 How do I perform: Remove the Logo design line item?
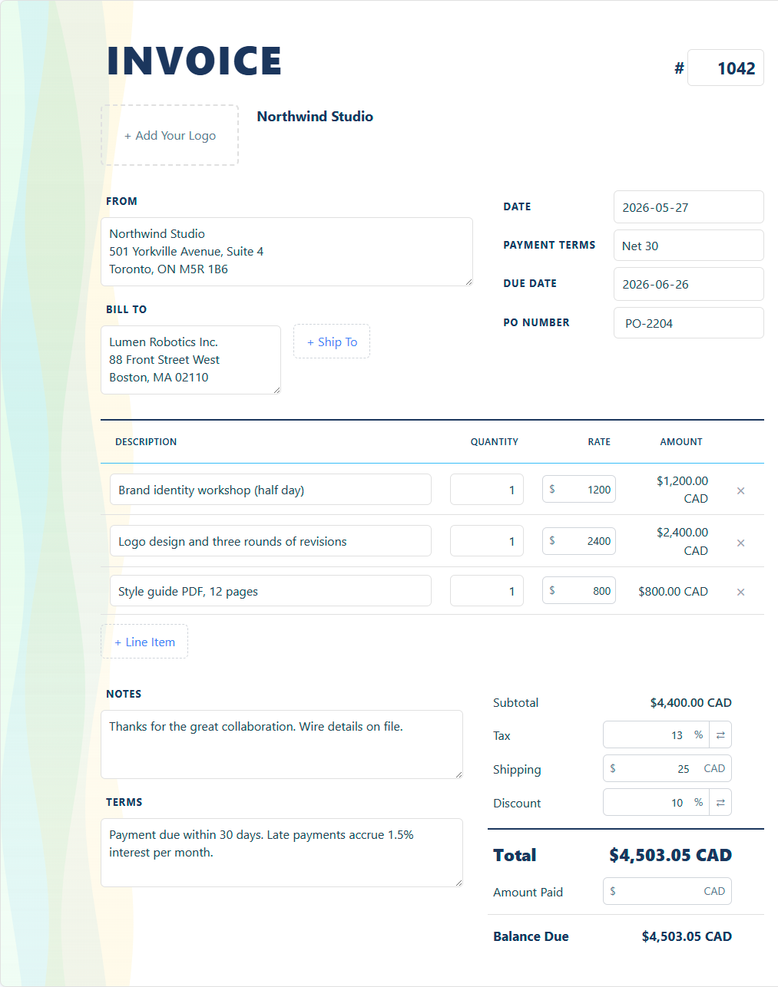click(x=740, y=543)
